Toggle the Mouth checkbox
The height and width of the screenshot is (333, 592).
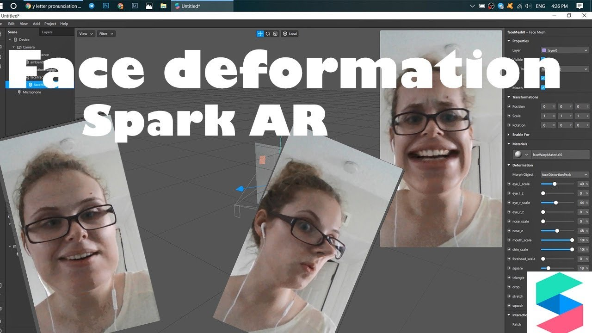pyautogui.click(x=543, y=87)
